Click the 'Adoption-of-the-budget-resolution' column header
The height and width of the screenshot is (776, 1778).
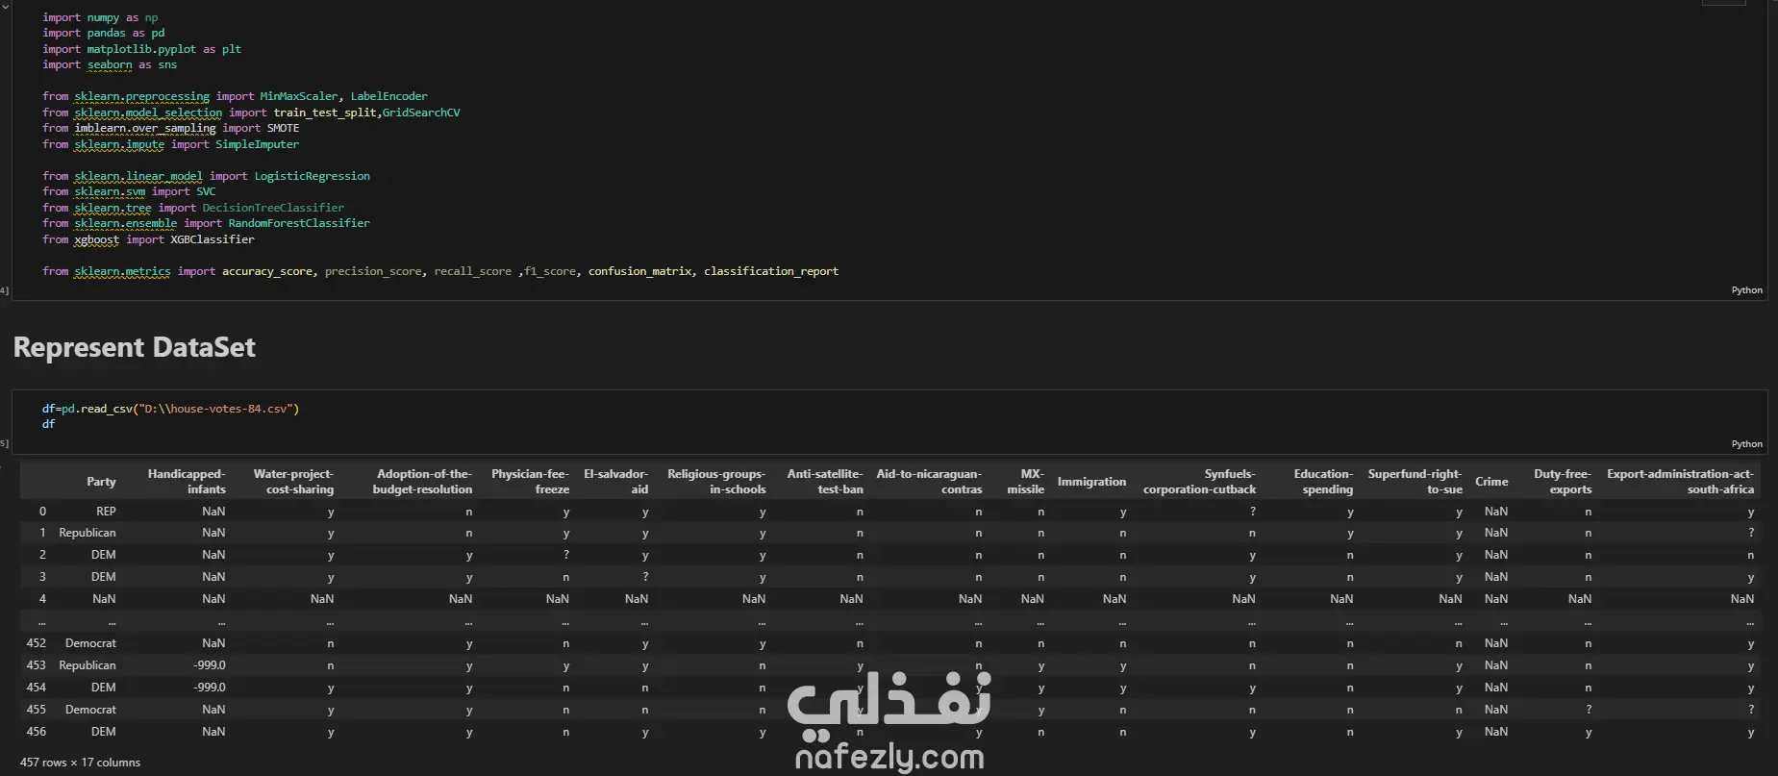click(x=422, y=482)
